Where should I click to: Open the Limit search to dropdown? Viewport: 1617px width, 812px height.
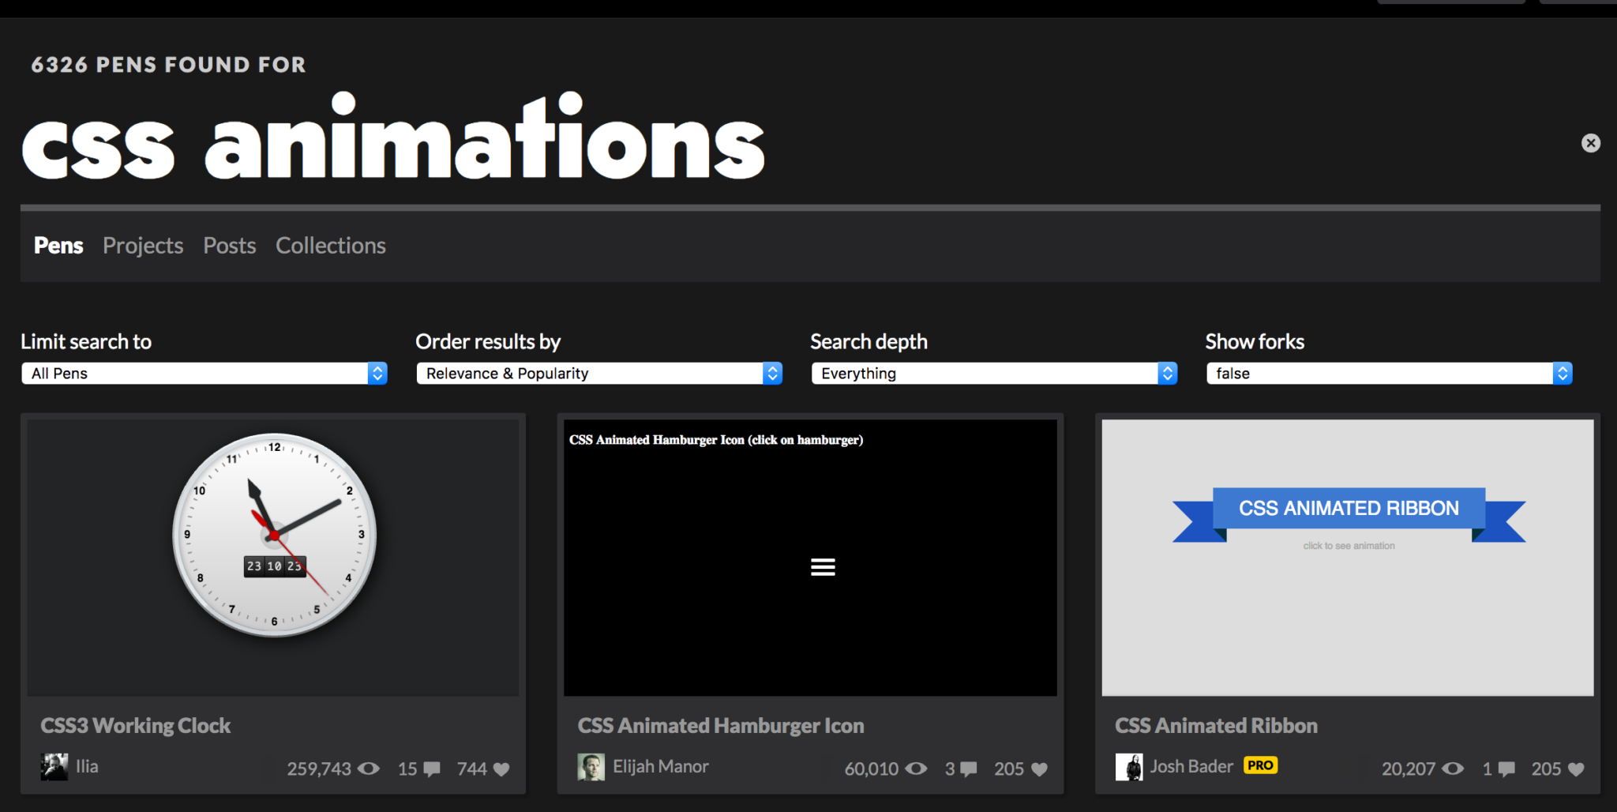click(x=204, y=374)
